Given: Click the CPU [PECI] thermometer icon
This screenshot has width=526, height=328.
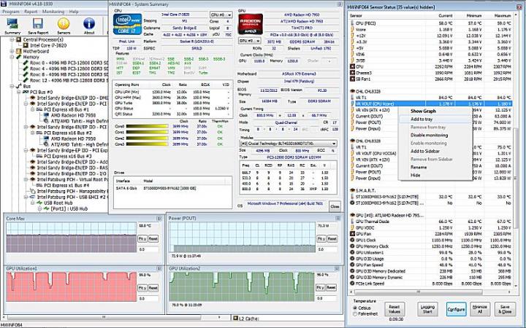Looking at the screenshot, I should point(352,23).
